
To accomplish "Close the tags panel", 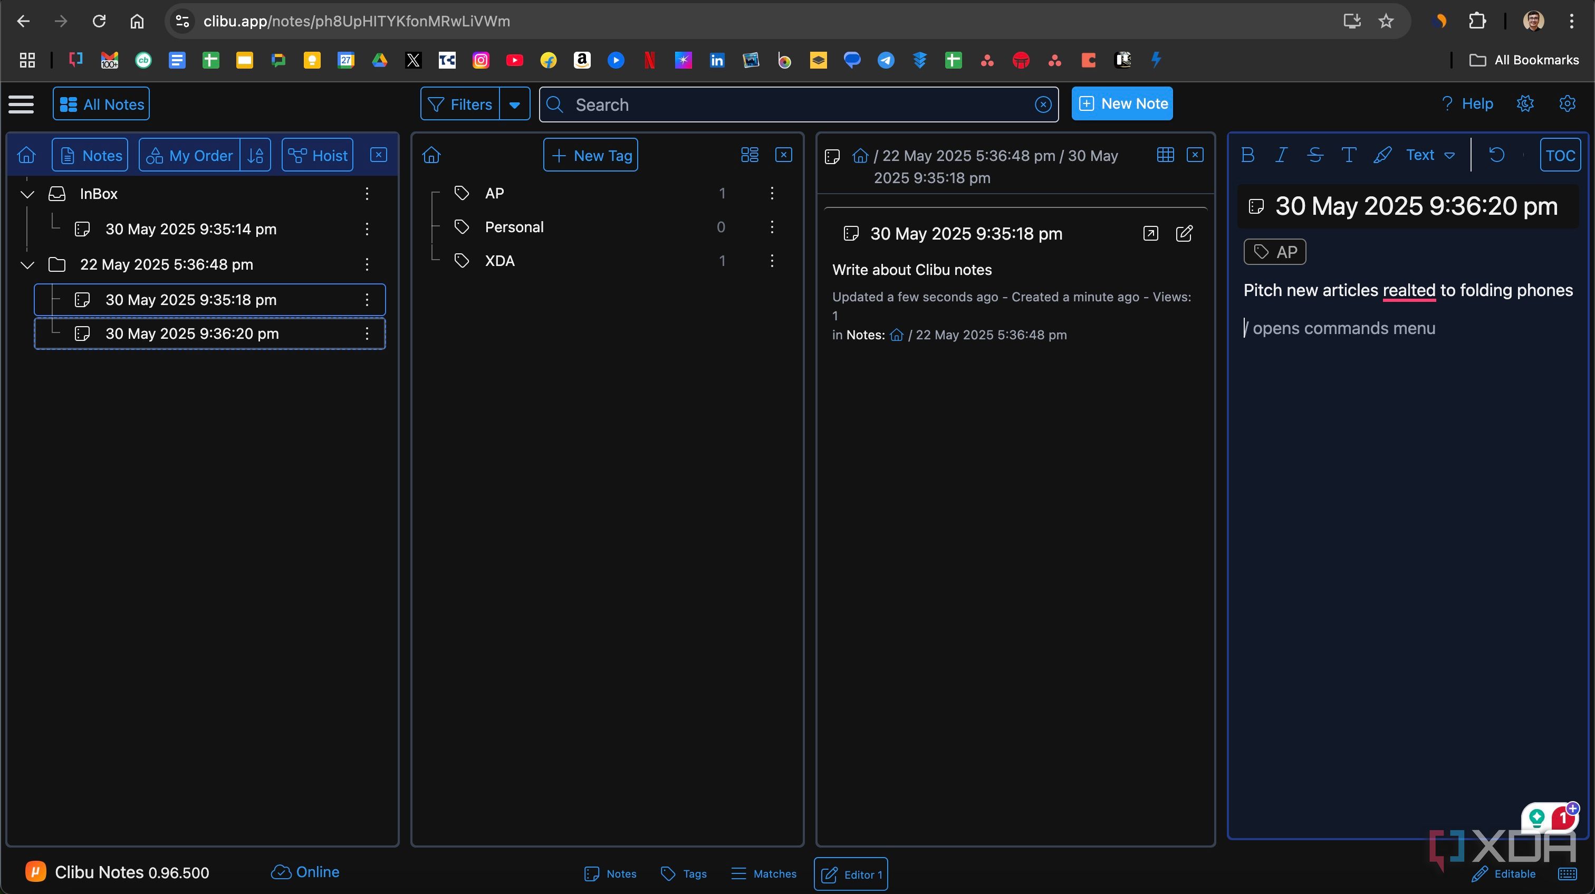I will click(x=784, y=154).
